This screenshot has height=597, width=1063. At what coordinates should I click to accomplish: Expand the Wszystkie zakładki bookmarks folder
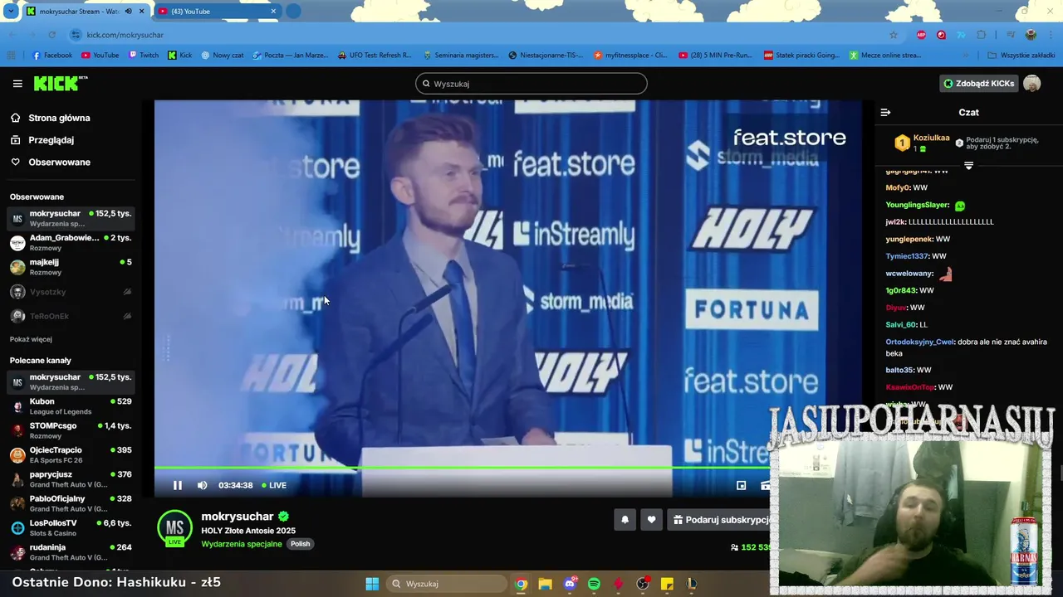pyautogui.click(x=1021, y=56)
